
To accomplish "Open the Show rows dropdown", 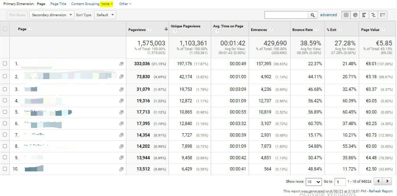I will click(313, 182).
